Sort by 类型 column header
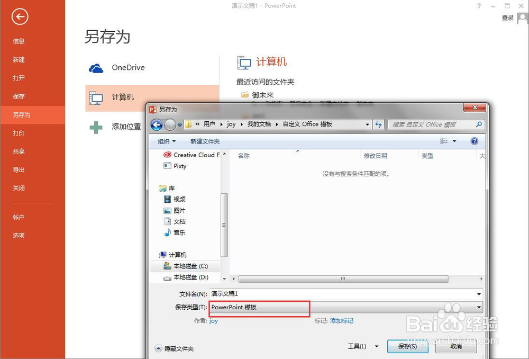The width and height of the screenshot is (529, 359). point(427,156)
